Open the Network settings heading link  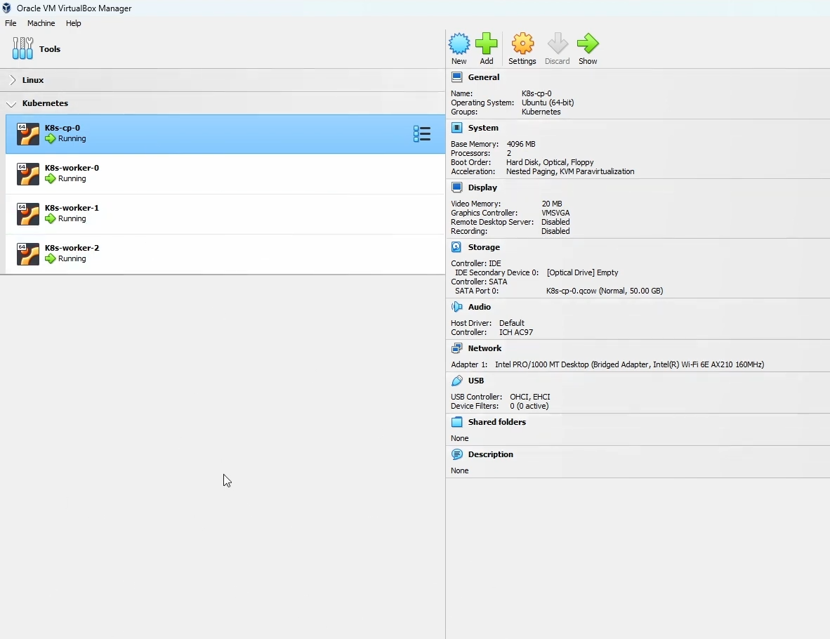[485, 348]
